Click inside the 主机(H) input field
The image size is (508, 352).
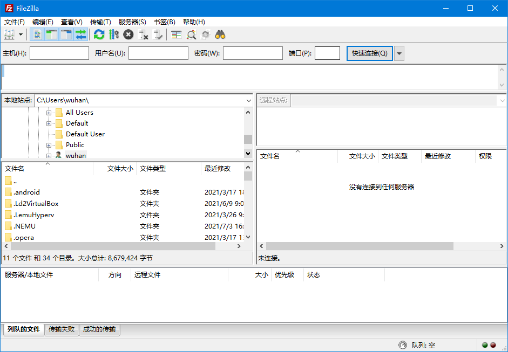tap(59, 53)
